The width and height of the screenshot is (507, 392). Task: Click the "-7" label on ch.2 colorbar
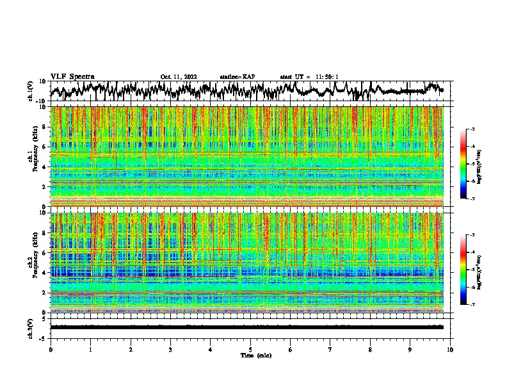point(472,304)
